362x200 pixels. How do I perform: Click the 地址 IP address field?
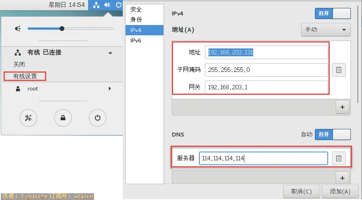click(x=266, y=52)
